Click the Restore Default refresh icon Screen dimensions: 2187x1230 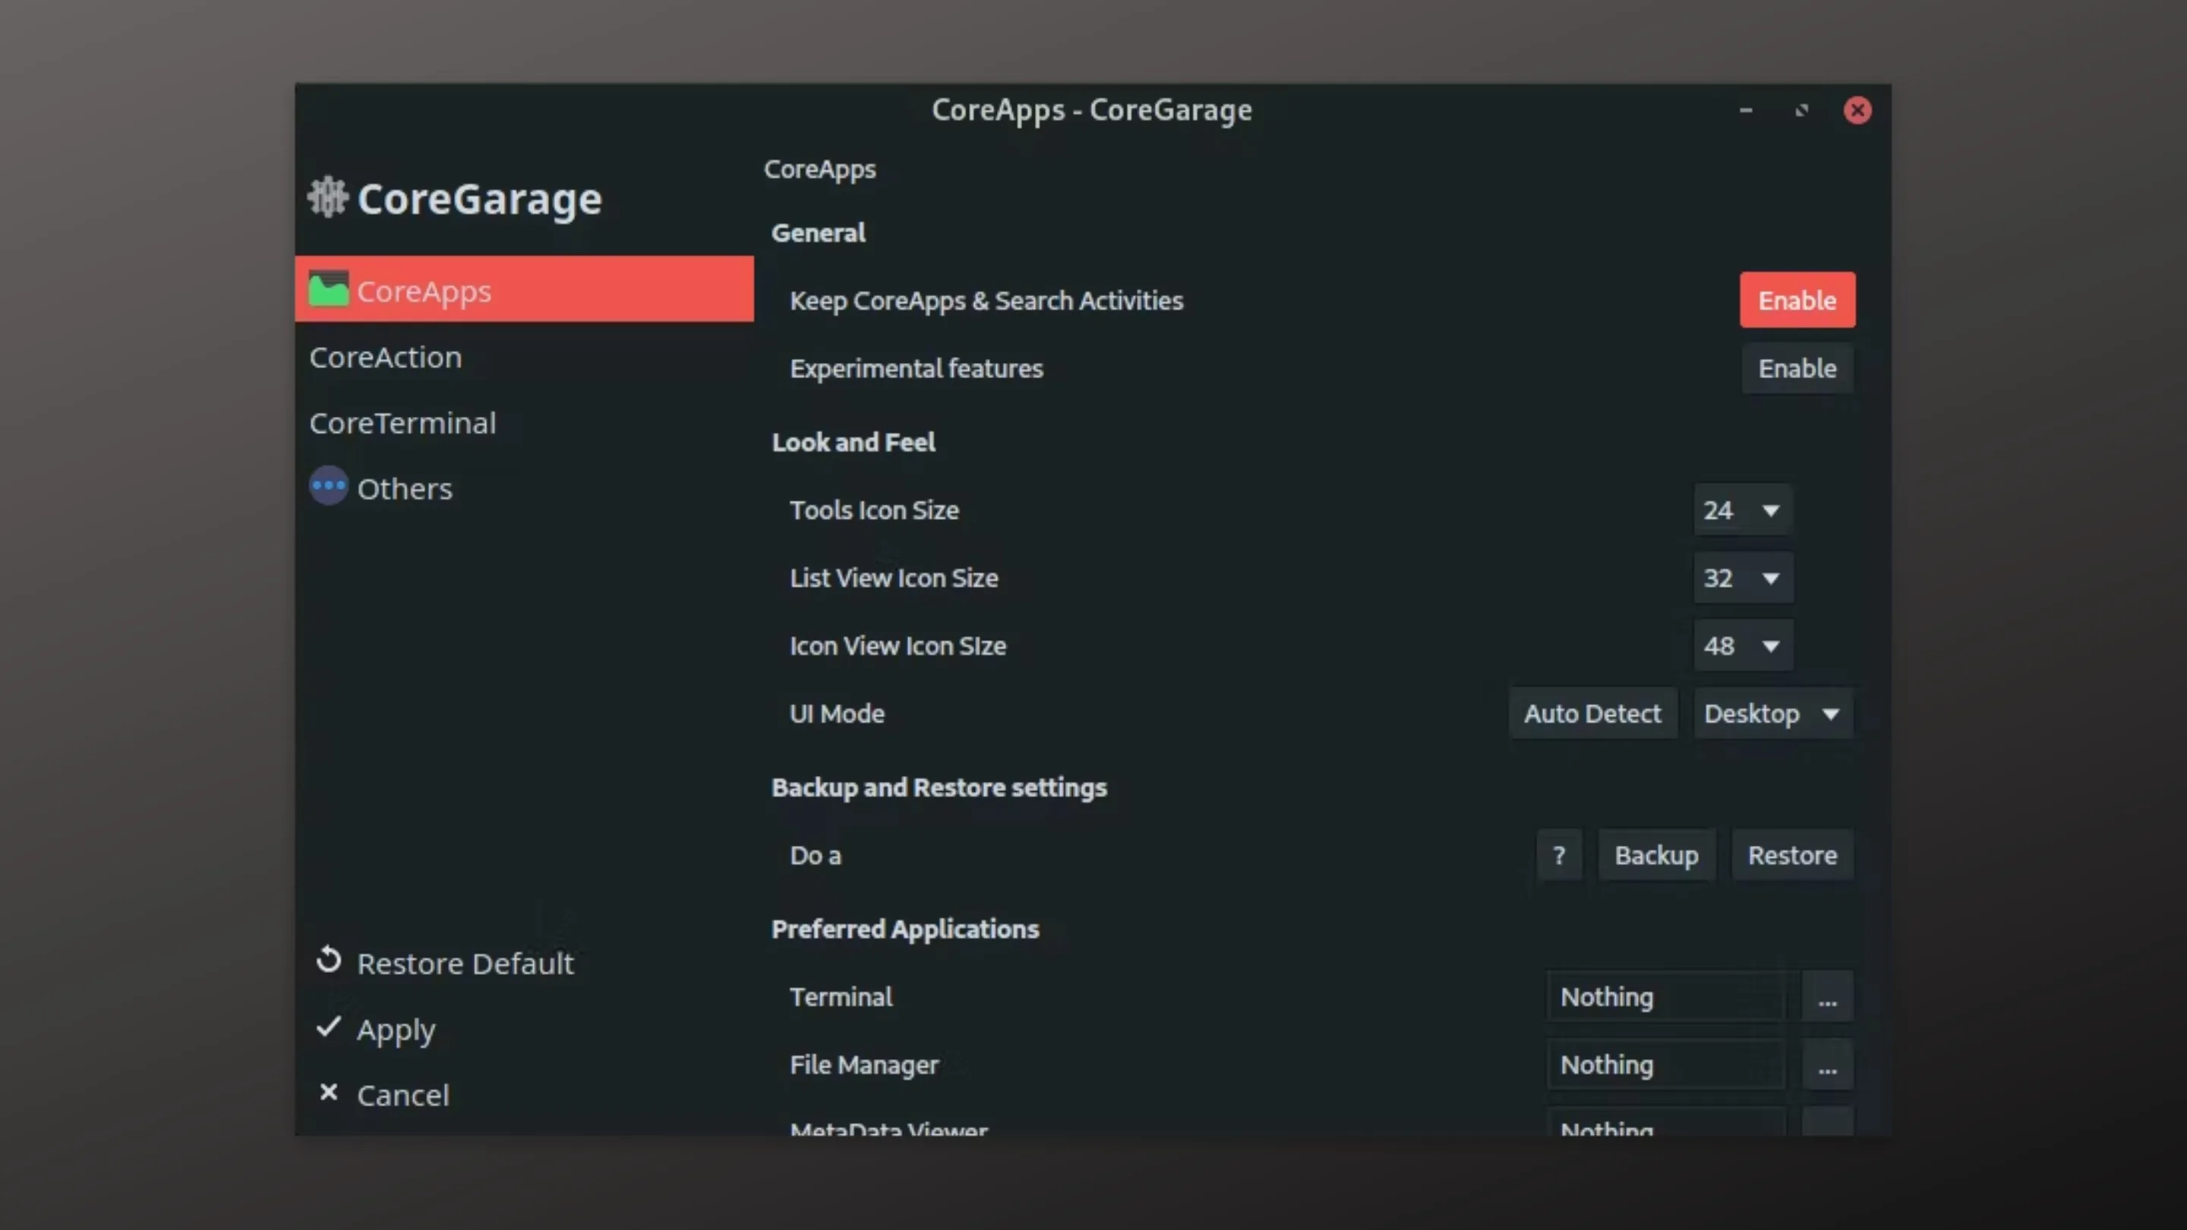point(329,960)
